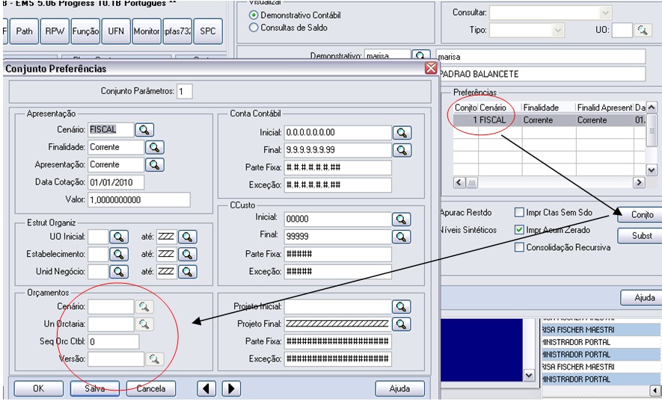Open lookup beside UO field in Consultar area
Screen dimensions: 662x401
click(643, 30)
